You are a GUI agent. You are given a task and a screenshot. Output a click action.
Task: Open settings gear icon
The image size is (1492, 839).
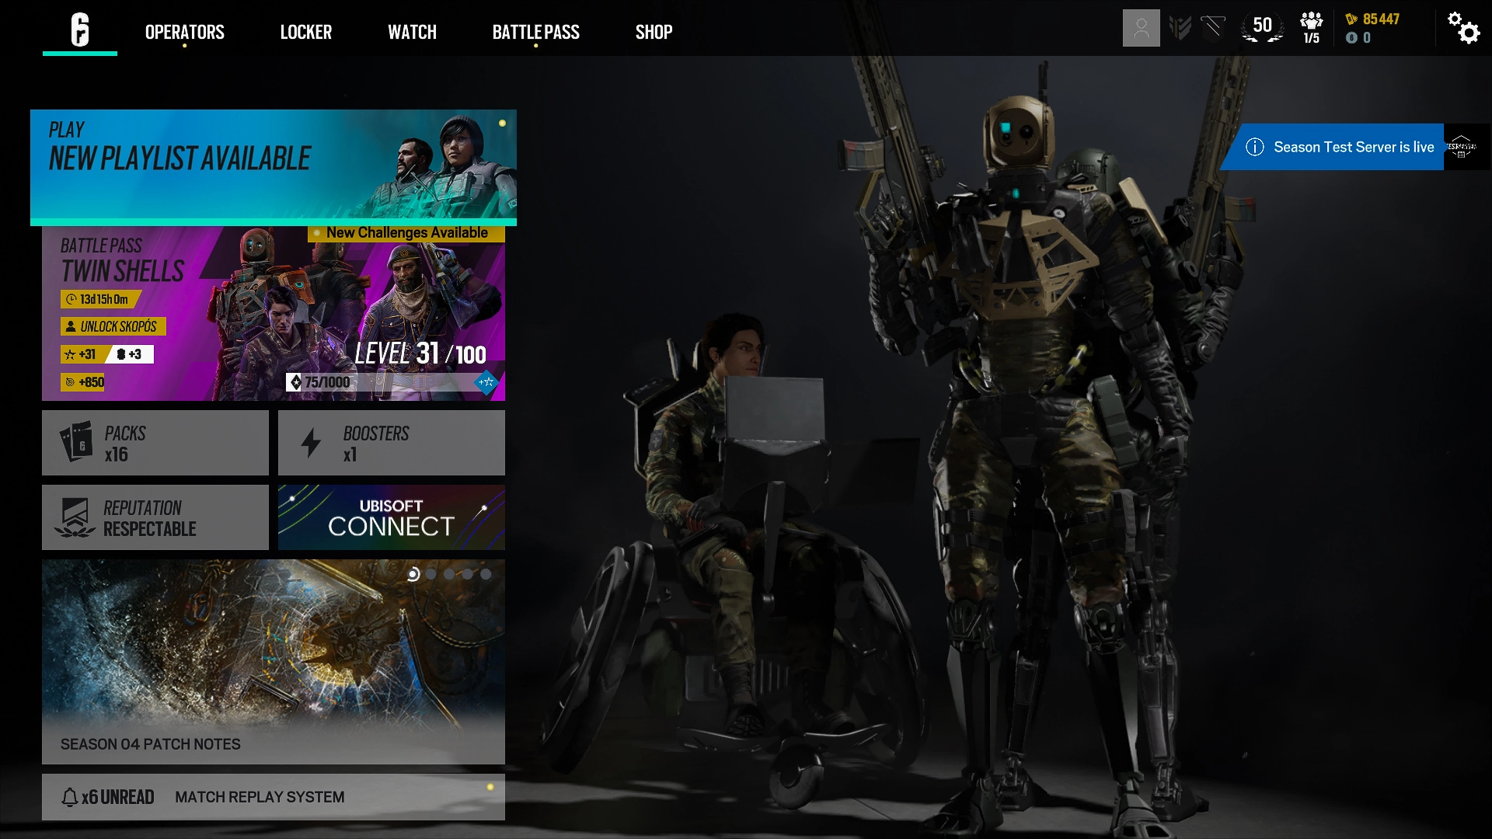[x=1463, y=28]
